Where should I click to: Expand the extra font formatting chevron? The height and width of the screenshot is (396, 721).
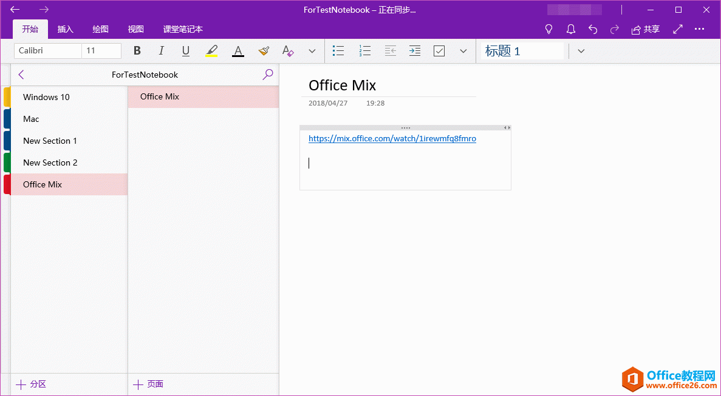312,51
